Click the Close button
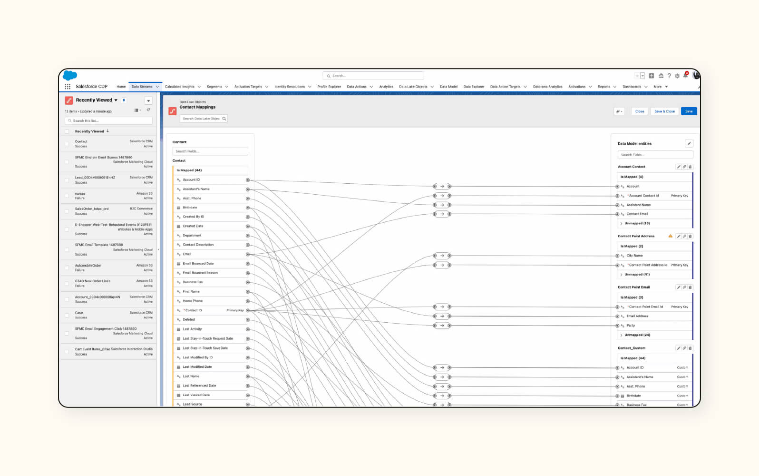This screenshot has width=759, height=476. [640, 111]
